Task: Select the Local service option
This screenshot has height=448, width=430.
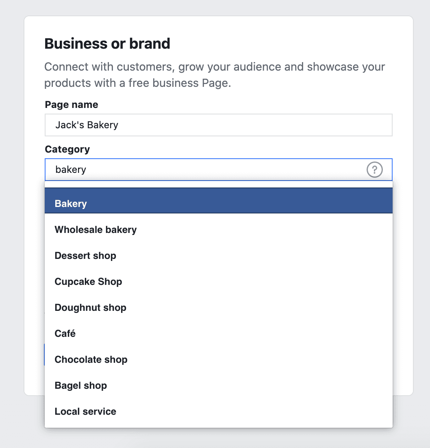Action: [85, 411]
